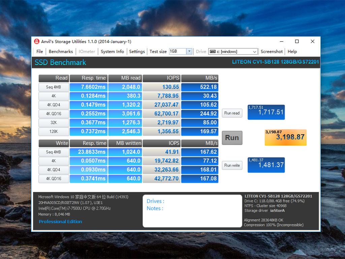345x259 pixels.
Task: Expand the Test size 1GB dropdown arrow
Action: point(189,52)
